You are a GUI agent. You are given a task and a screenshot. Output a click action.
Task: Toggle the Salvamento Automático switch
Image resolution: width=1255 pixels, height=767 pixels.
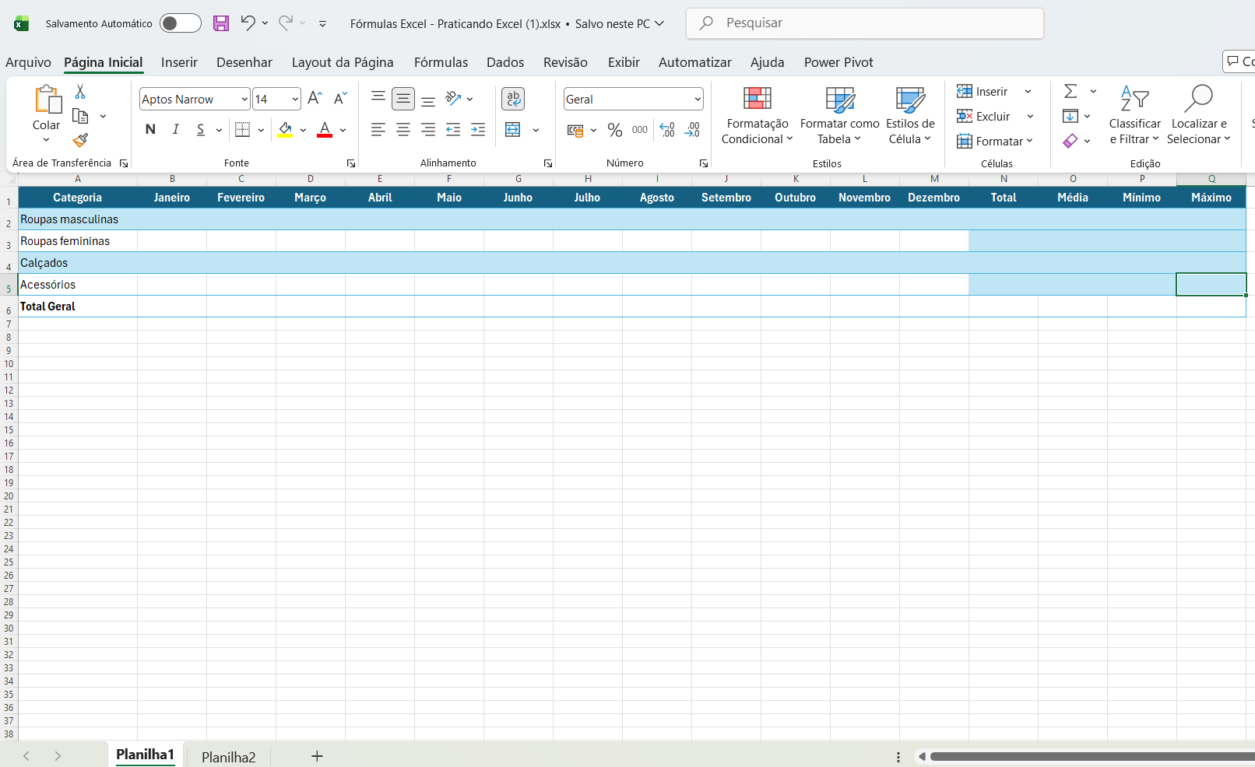point(180,23)
